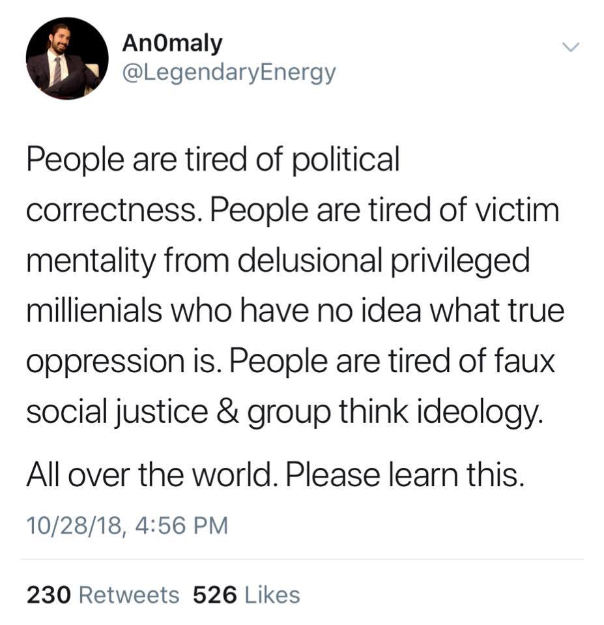The height and width of the screenshot is (625, 604).
Task: Open the An0maly profile picture
Action: 67,58
